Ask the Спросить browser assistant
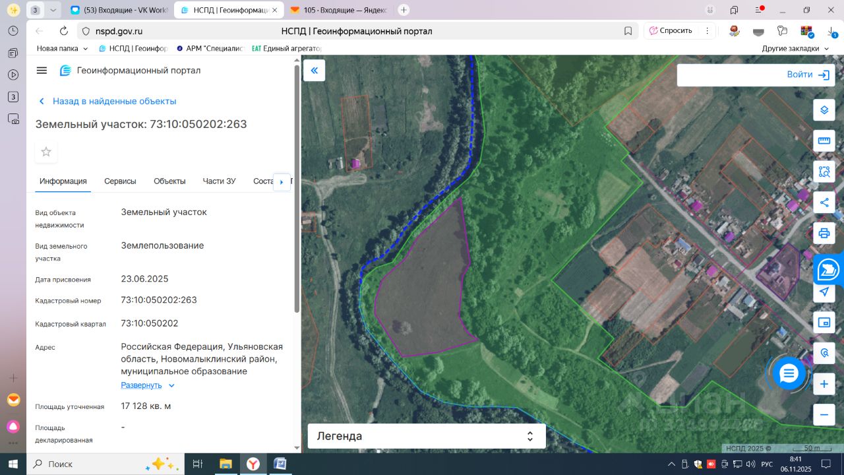The image size is (844, 475). point(671,31)
